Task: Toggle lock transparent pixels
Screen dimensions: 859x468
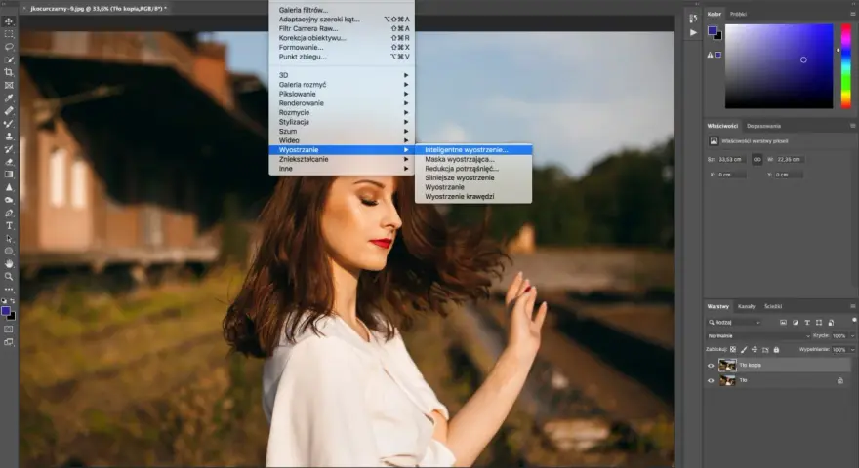Action: (733, 349)
